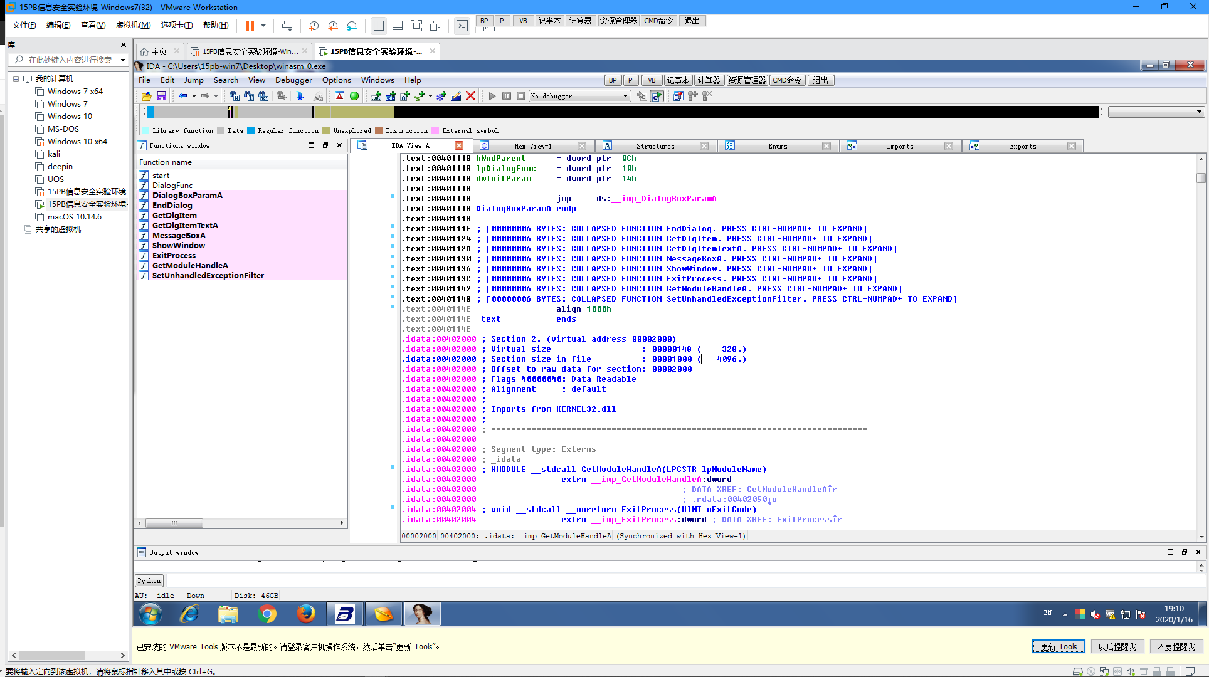Click 记事本 button in IDA window

click(x=678, y=80)
